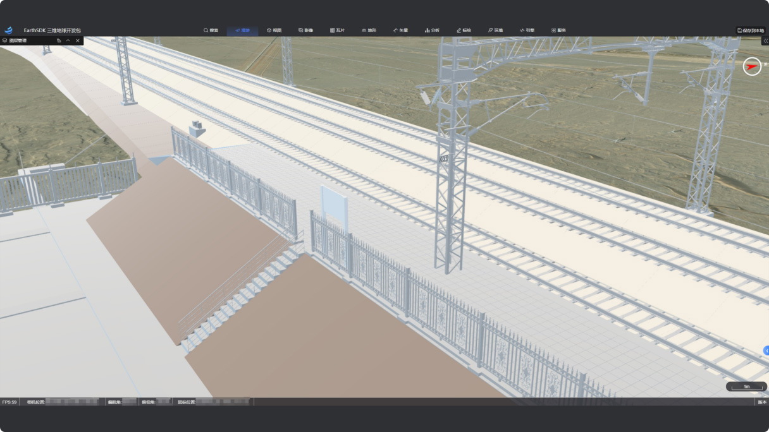769x432 pixels.
Task: Select the 漫游 (Roaming) tab
Action: coord(242,30)
